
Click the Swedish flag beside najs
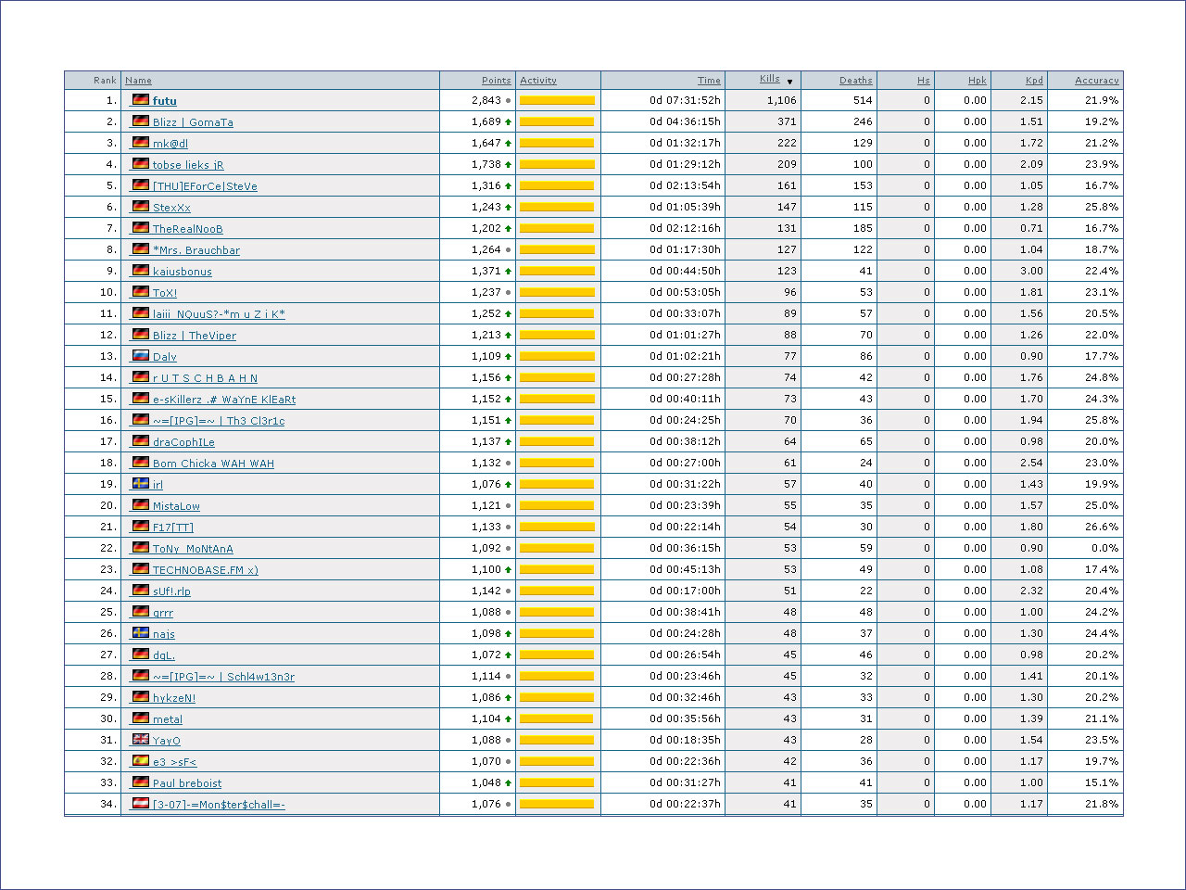tap(141, 633)
